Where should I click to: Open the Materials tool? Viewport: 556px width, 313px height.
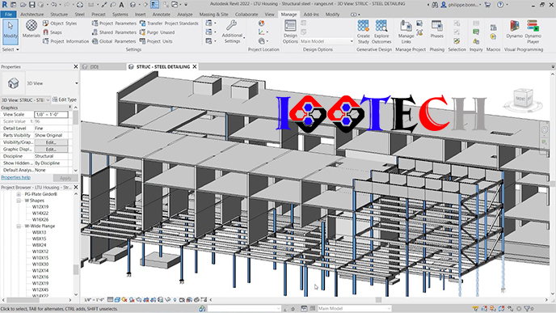pos(32,28)
